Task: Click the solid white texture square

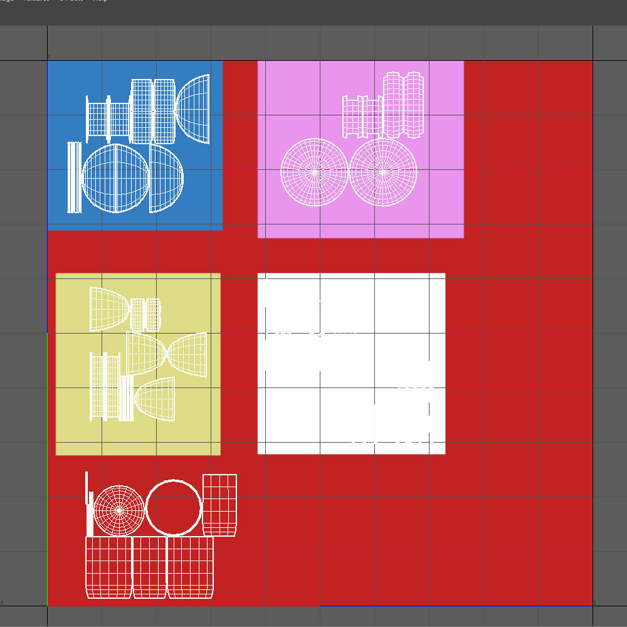Action: click(x=352, y=364)
